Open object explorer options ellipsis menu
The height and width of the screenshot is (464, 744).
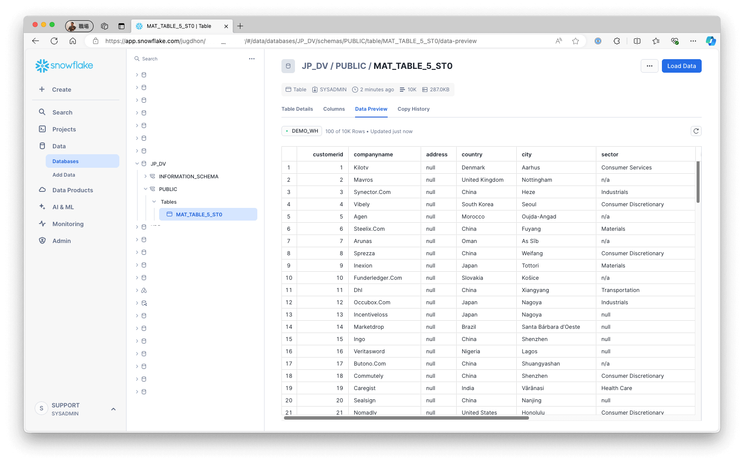tap(252, 59)
